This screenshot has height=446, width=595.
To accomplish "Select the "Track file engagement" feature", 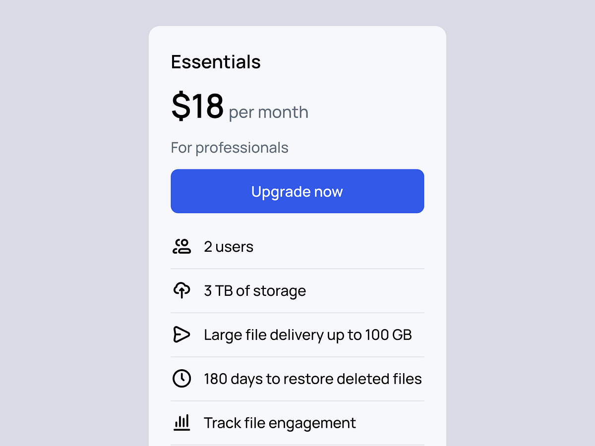I will (280, 423).
